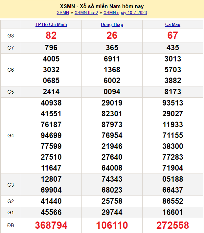Open the Đồng Tháp column header link
This screenshot has width=204, height=233.
pyautogui.click(x=112, y=24)
